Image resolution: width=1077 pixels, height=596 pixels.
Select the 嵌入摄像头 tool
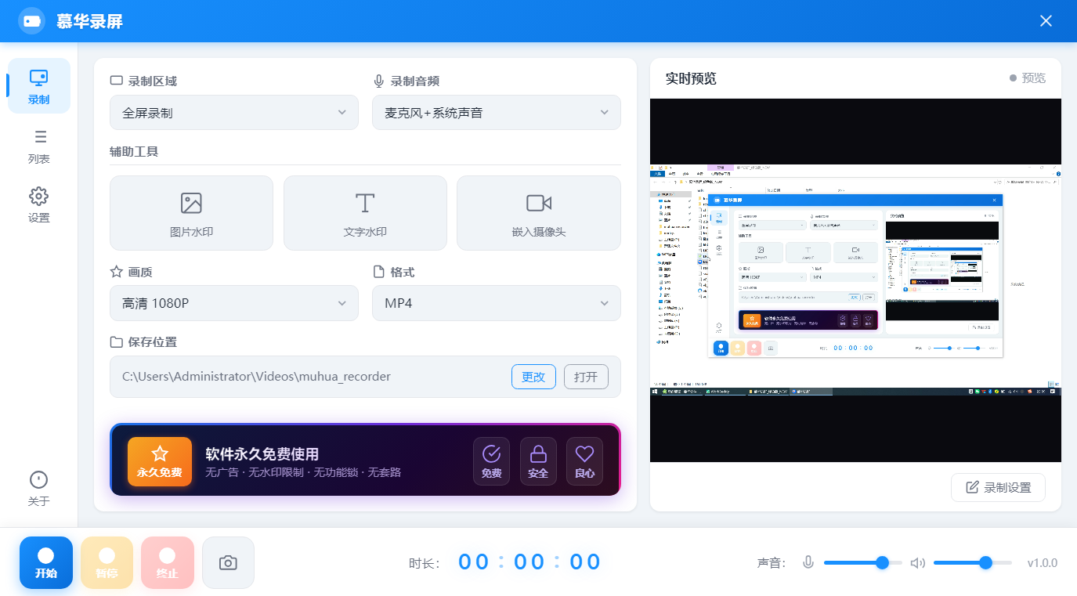(539, 213)
